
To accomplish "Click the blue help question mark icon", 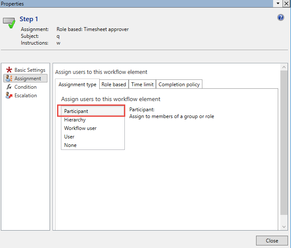I will (281, 18).
